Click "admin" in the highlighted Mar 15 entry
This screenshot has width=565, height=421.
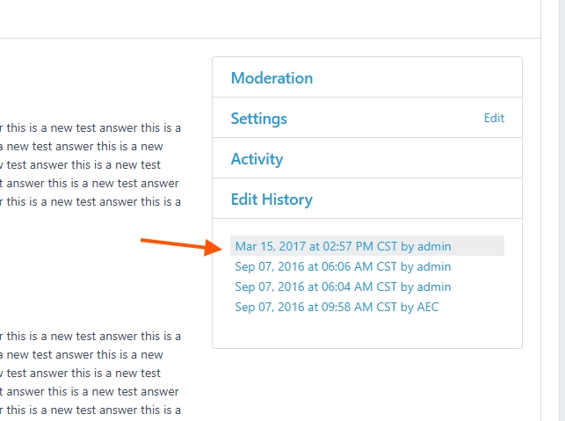pos(434,246)
